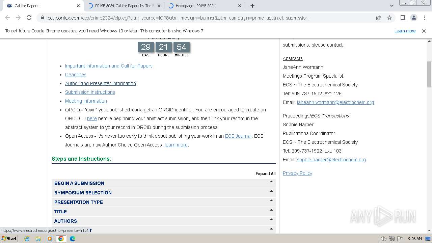
Task: Open the Privacy Policy link
Action: [x=297, y=173]
